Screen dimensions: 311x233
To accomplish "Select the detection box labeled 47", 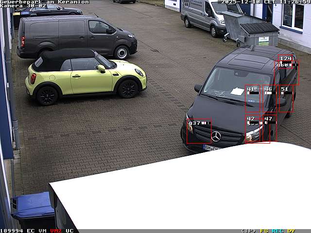I will [x=269, y=129].
